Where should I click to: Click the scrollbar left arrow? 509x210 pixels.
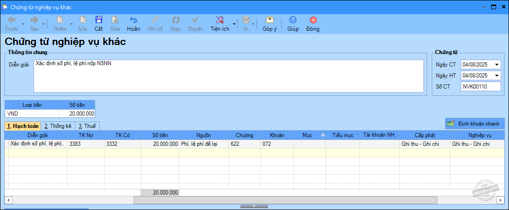8,200
